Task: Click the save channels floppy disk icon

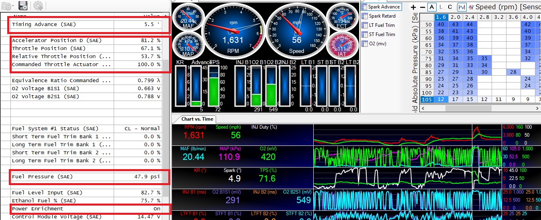Action: click(23, 5)
